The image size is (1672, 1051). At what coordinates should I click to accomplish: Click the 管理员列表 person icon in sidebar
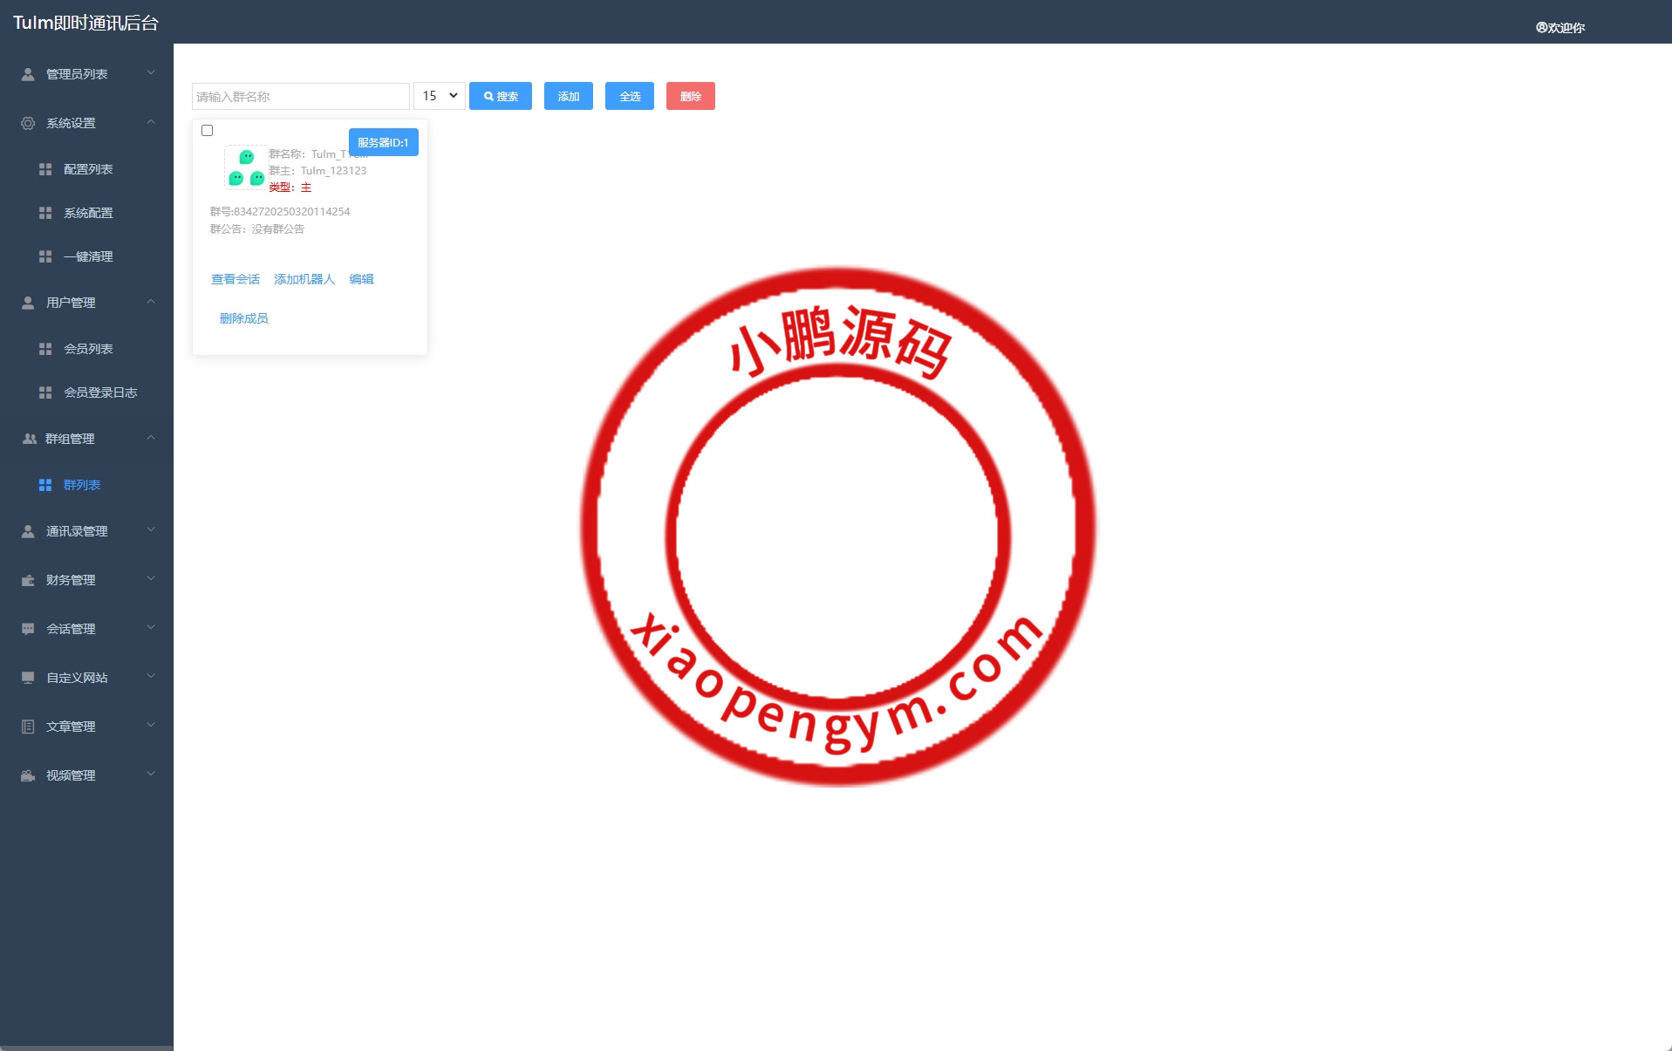tap(28, 74)
